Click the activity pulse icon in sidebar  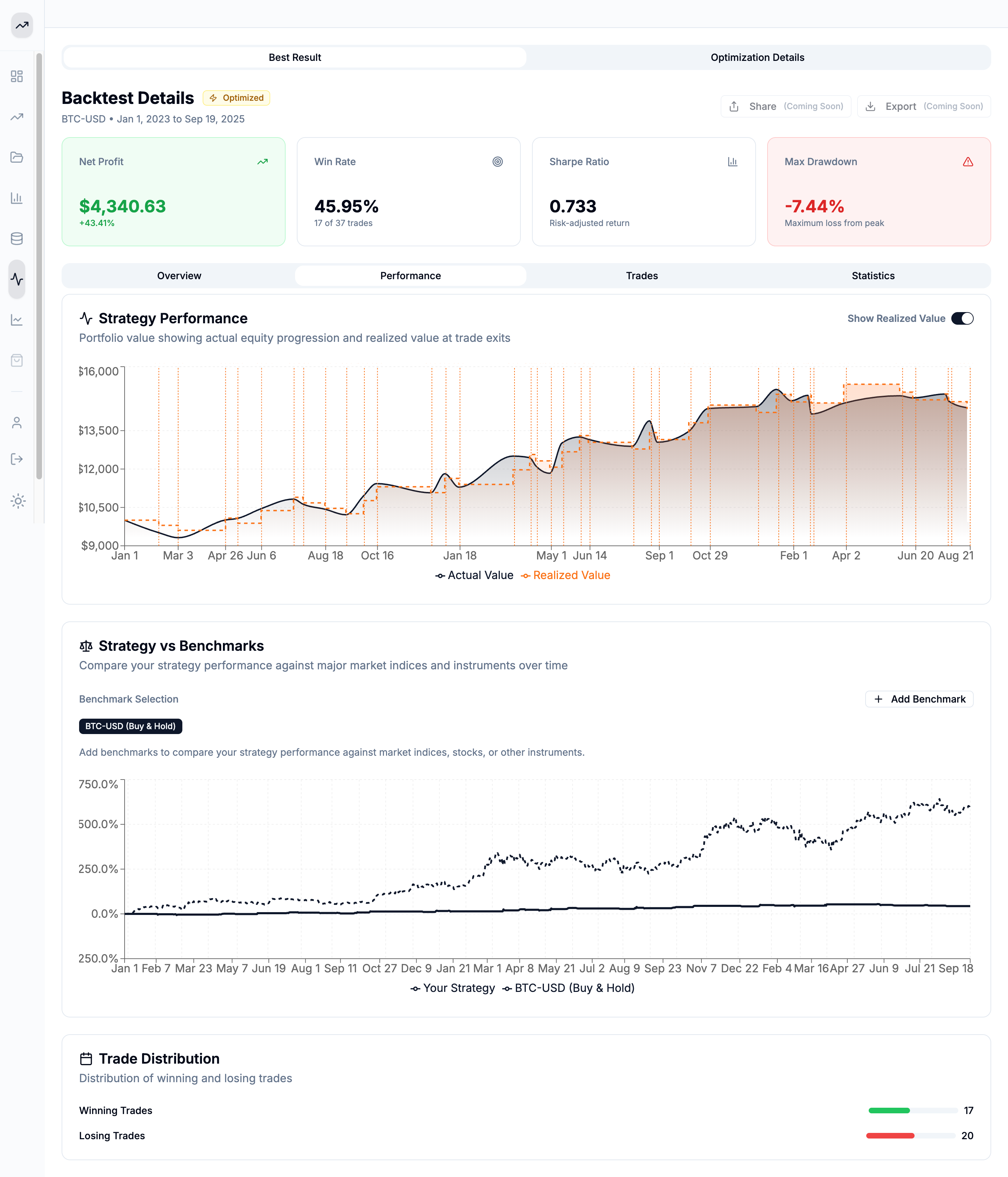pos(17,280)
